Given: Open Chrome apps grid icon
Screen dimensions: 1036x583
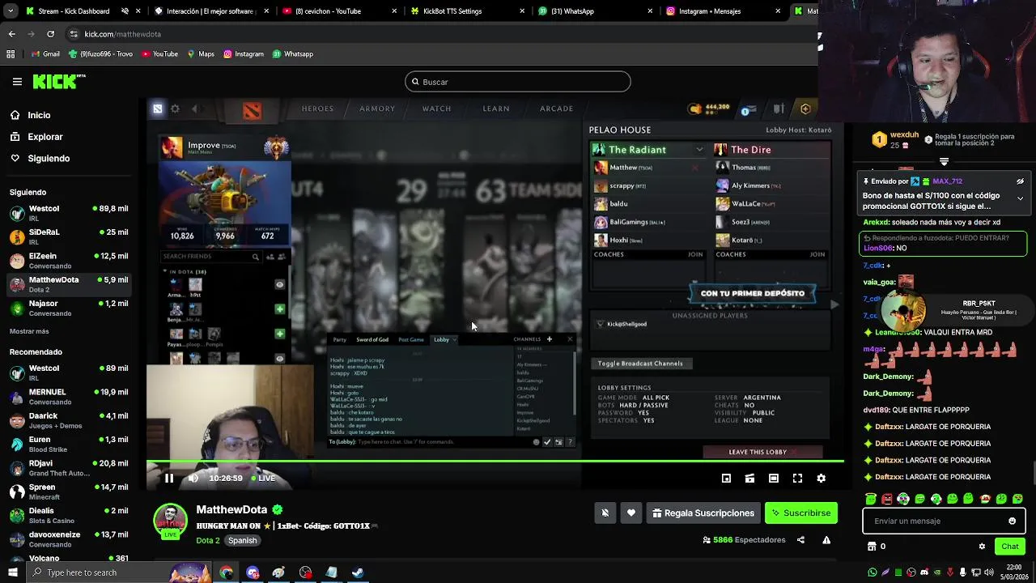Looking at the screenshot, I should click(11, 54).
